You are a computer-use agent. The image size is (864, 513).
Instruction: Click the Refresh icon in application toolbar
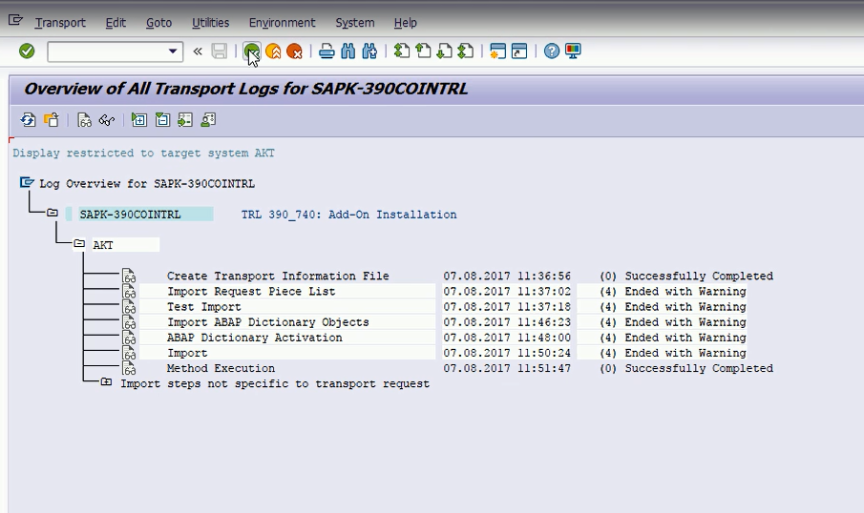point(28,120)
